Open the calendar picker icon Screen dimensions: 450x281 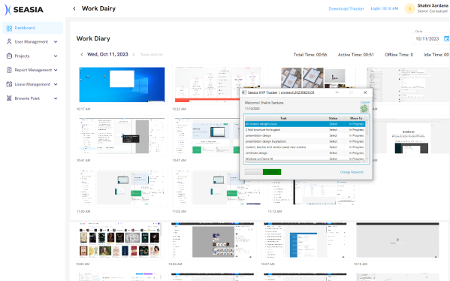(x=446, y=38)
